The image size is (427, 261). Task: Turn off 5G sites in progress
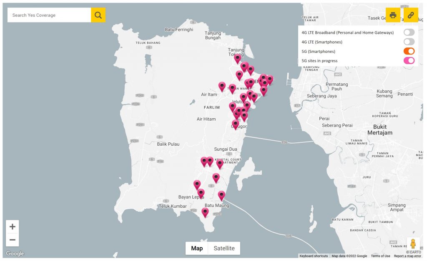[x=409, y=60]
